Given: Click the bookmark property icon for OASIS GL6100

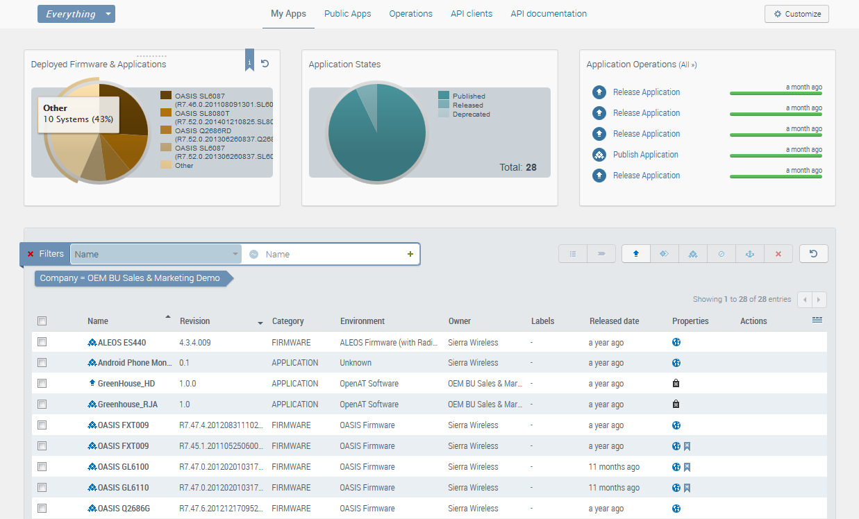Looking at the screenshot, I should (687, 467).
